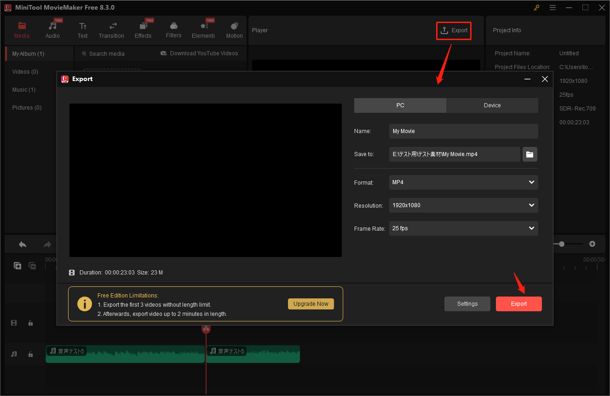
Task: Click the Save to path field
Action: (x=455, y=154)
